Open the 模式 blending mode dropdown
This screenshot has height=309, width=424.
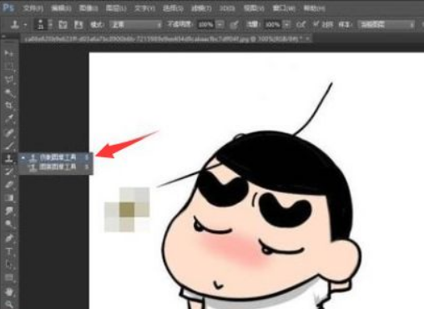click(135, 25)
